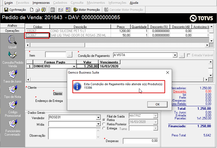Switch to the Operações tab
The height and width of the screenshot is (148, 217).
click(12, 31)
